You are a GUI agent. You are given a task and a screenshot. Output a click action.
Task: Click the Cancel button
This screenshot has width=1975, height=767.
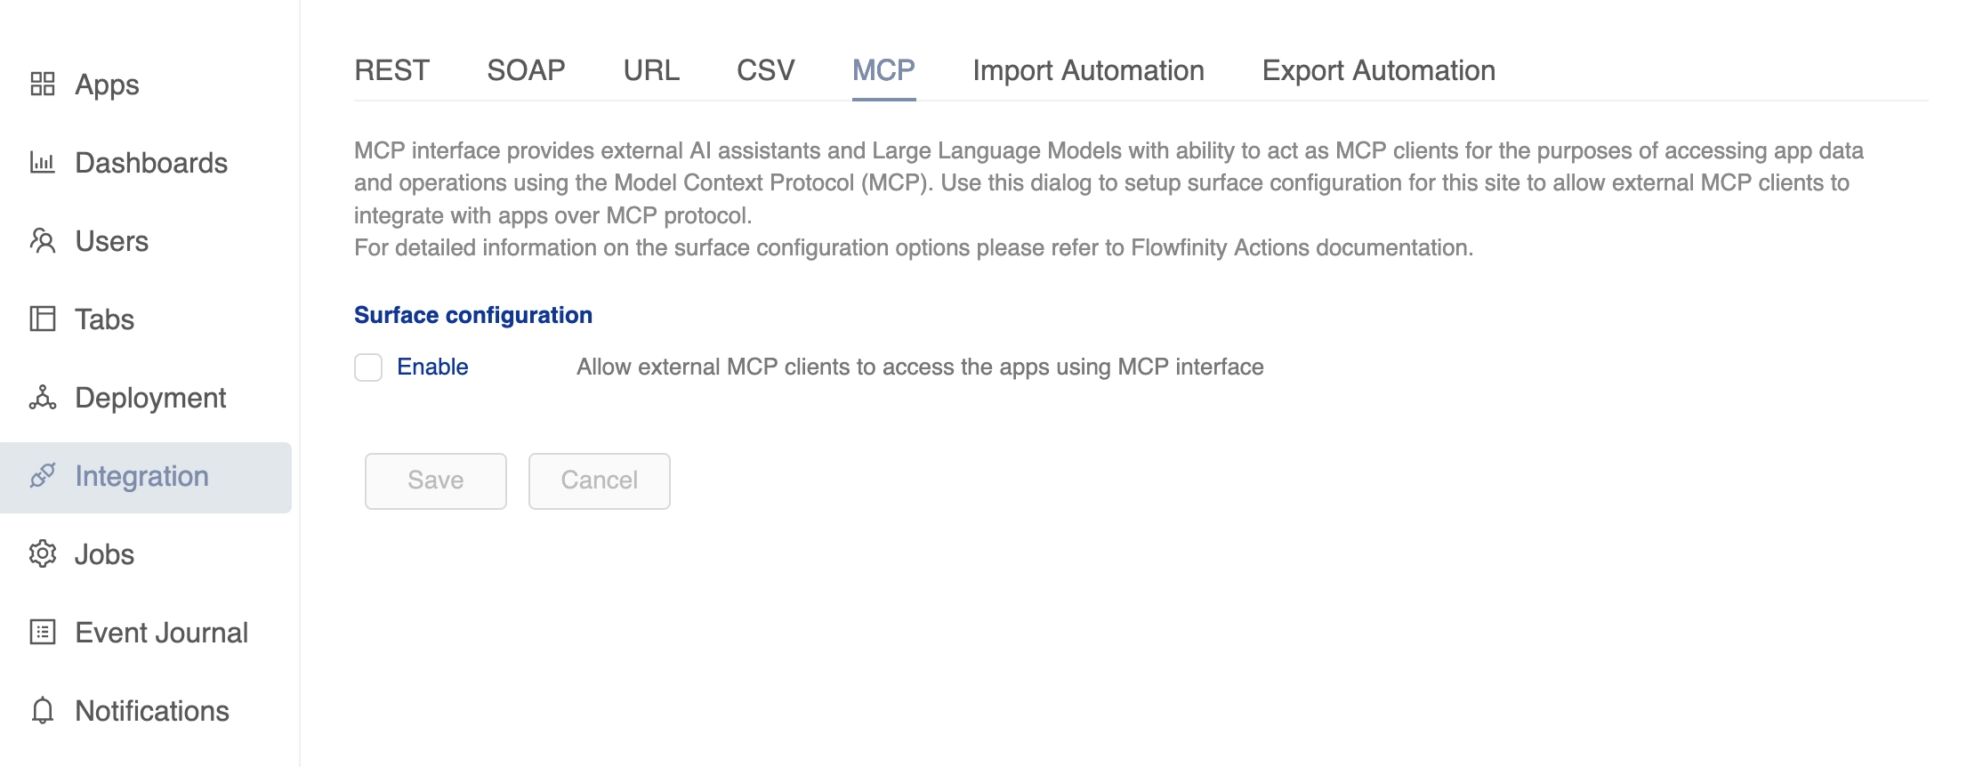click(x=599, y=480)
